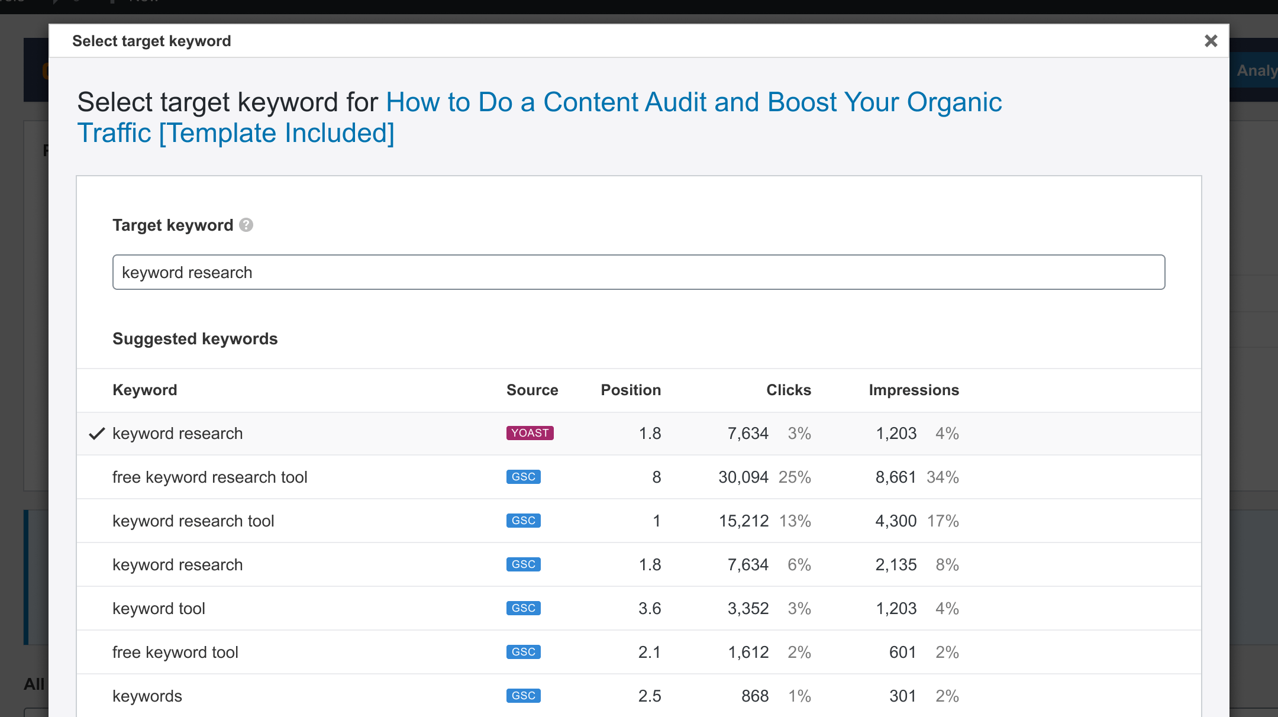Click the YOAST source badge
The width and height of the screenshot is (1278, 717).
530,433
